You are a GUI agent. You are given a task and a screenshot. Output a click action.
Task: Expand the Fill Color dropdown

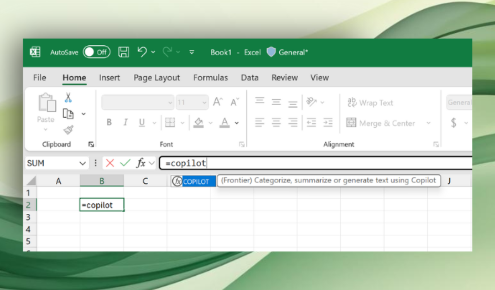pyautogui.click(x=210, y=123)
